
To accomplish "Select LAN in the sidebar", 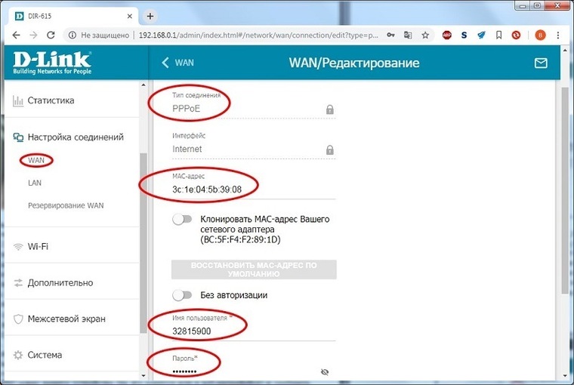I will coord(35,183).
